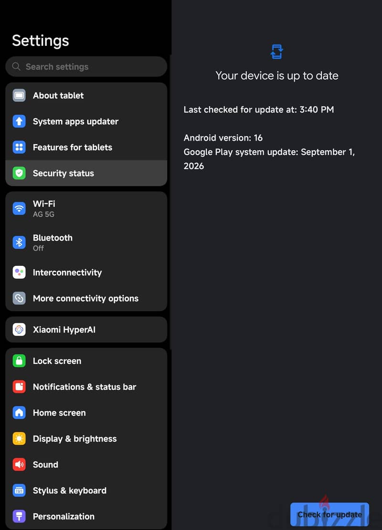Tap the Check for update button

[329, 514]
